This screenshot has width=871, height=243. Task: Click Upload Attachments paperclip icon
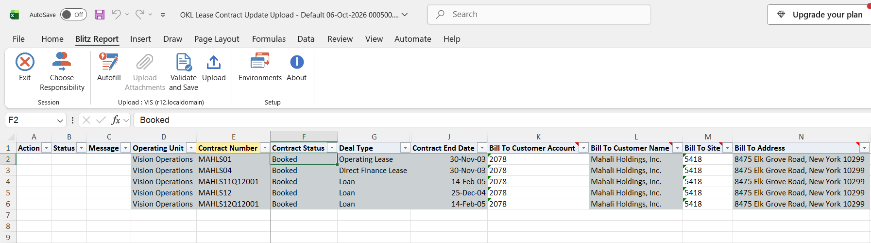[x=145, y=62]
